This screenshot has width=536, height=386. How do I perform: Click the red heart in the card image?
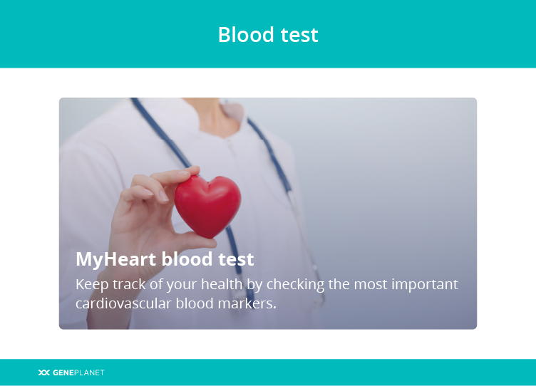point(208,207)
